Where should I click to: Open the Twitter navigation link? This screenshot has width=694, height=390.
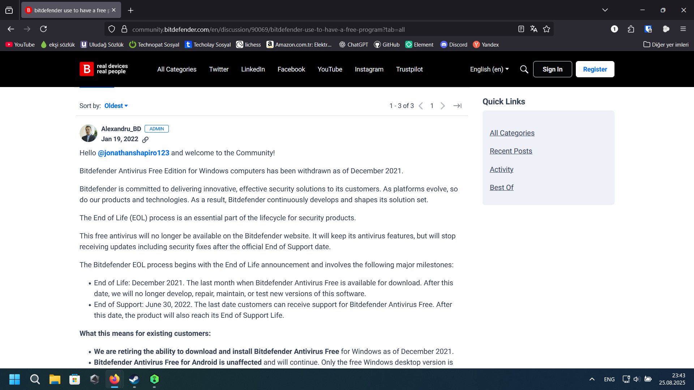pos(219,69)
